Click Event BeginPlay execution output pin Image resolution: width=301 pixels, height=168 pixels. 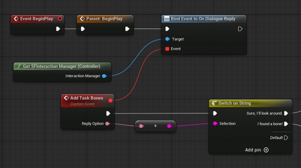click(58, 29)
